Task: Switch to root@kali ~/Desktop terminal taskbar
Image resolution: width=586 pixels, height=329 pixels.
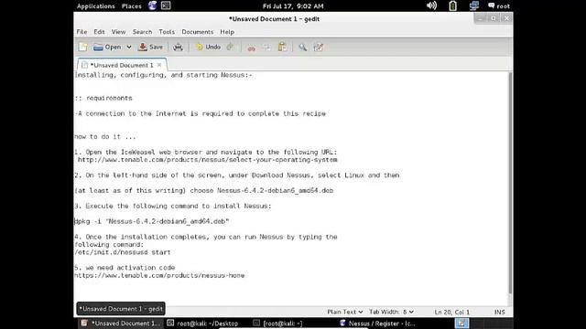Action: tap(202, 324)
